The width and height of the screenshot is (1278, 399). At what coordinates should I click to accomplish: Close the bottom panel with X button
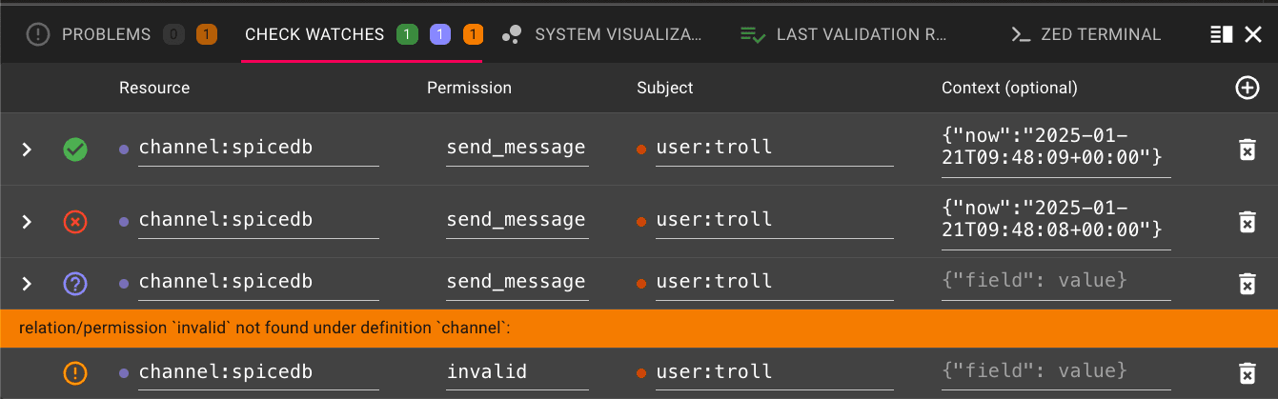point(1253,35)
